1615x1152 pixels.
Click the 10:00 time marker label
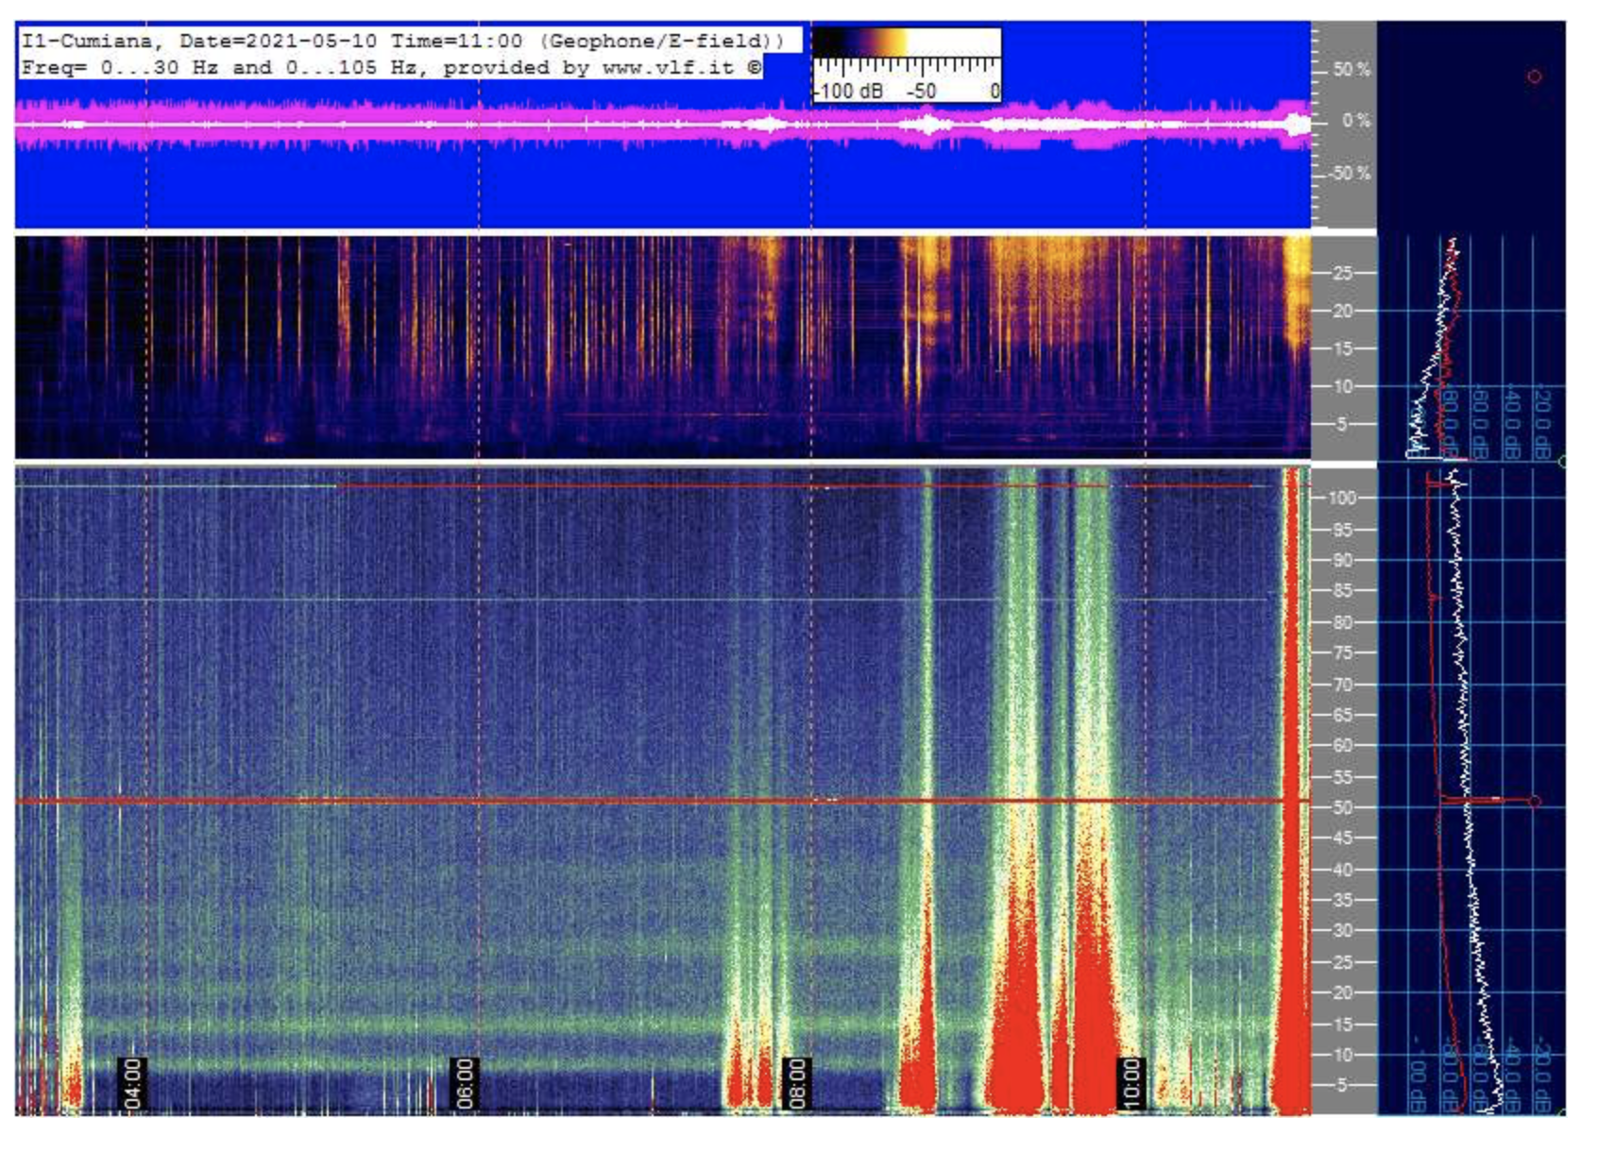point(1130,1083)
